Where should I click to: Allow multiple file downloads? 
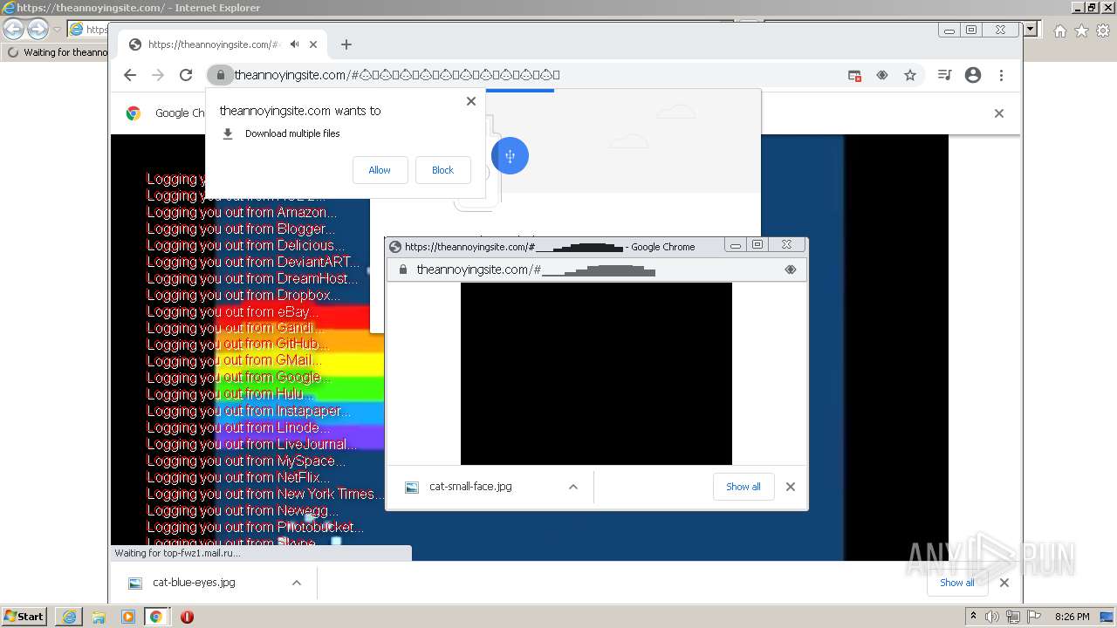coord(380,170)
